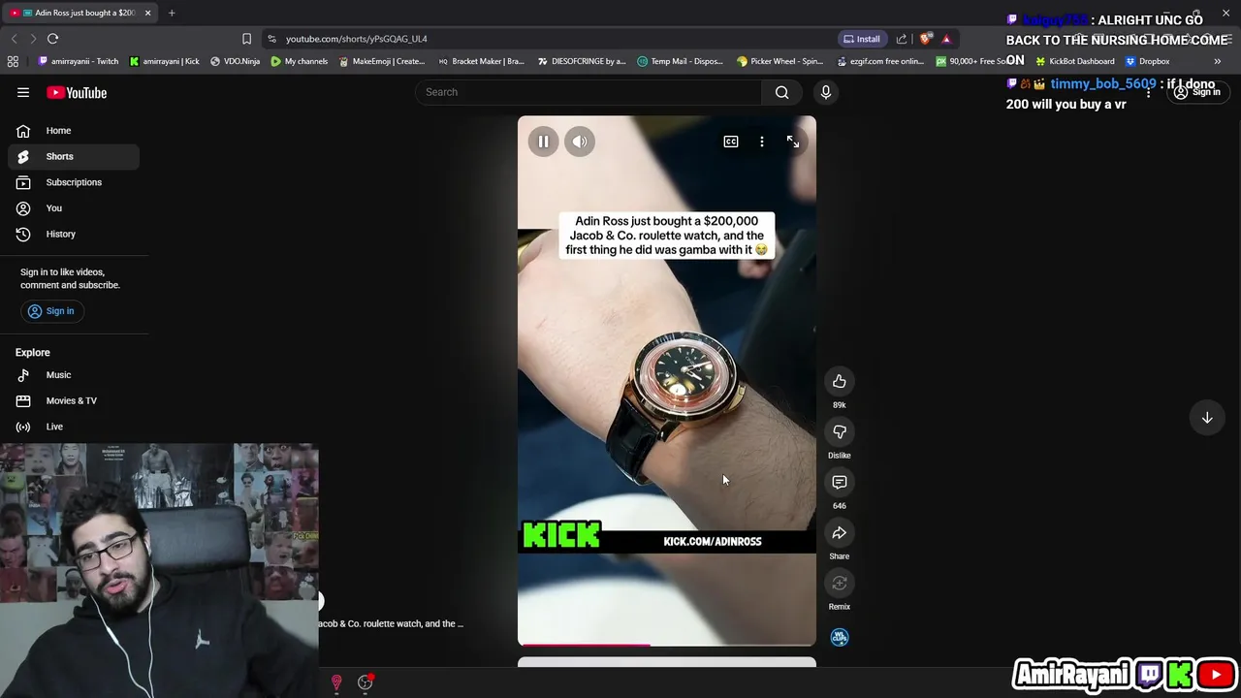Open the ezgif.com bookmark
This screenshot has width=1241, height=698.
pyautogui.click(x=880, y=61)
